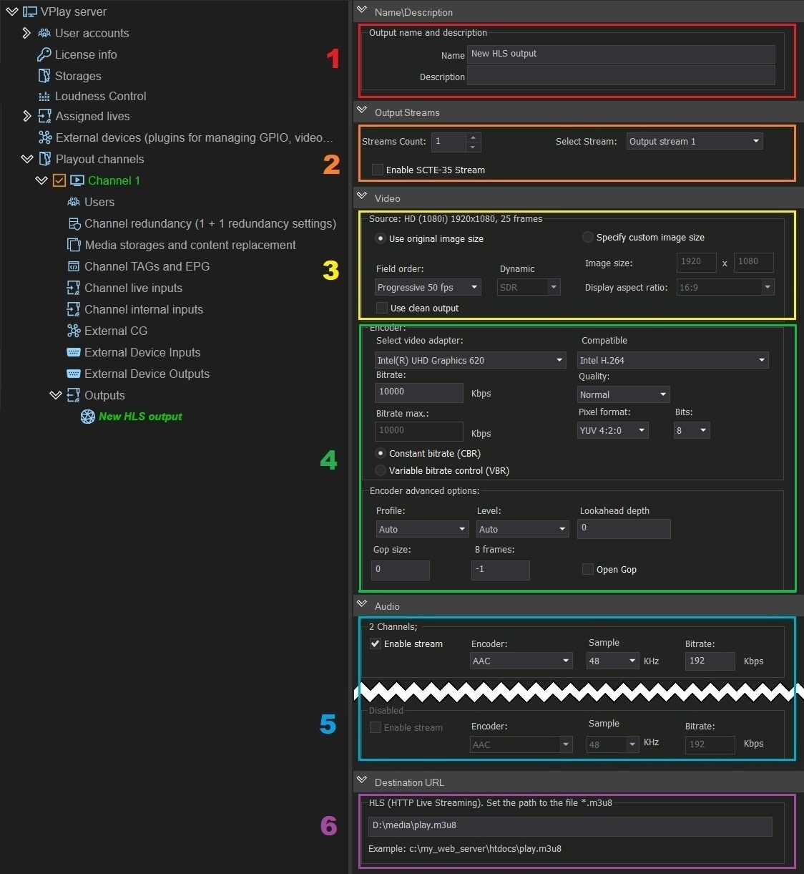
Task: Click the Loudness Control bars icon
Action: (44, 96)
